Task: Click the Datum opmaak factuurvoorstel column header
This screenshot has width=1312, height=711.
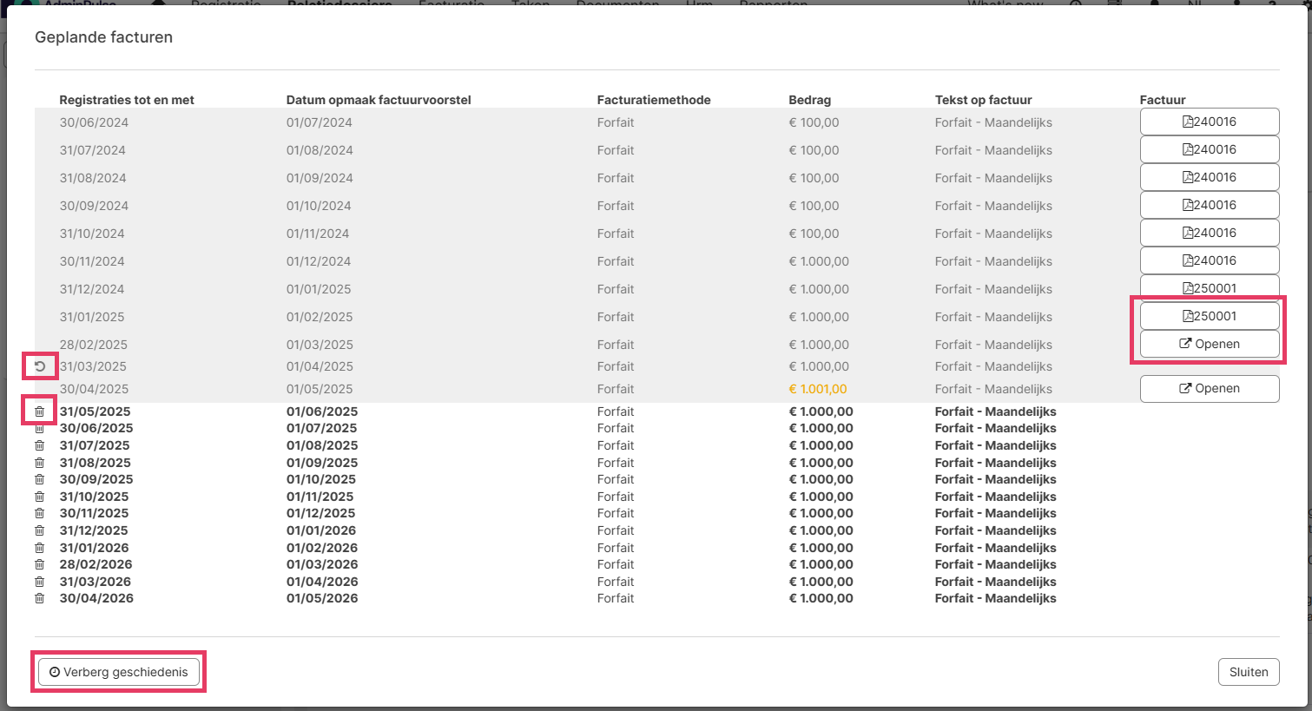Action: [379, 100]
